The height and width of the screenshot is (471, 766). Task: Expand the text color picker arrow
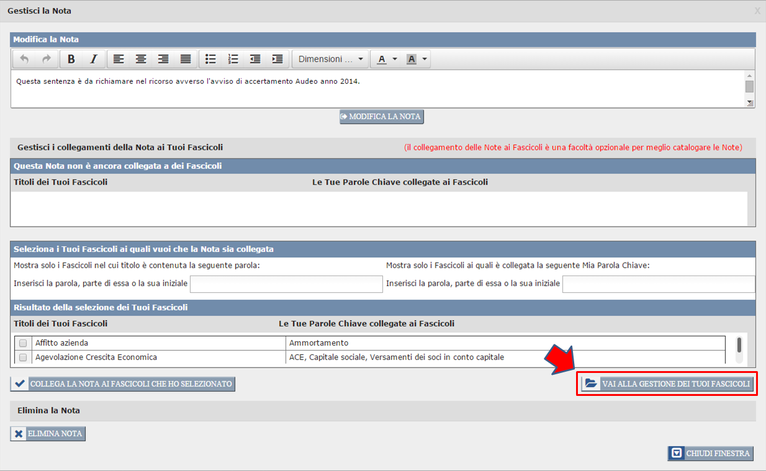(x=395, y=59)
